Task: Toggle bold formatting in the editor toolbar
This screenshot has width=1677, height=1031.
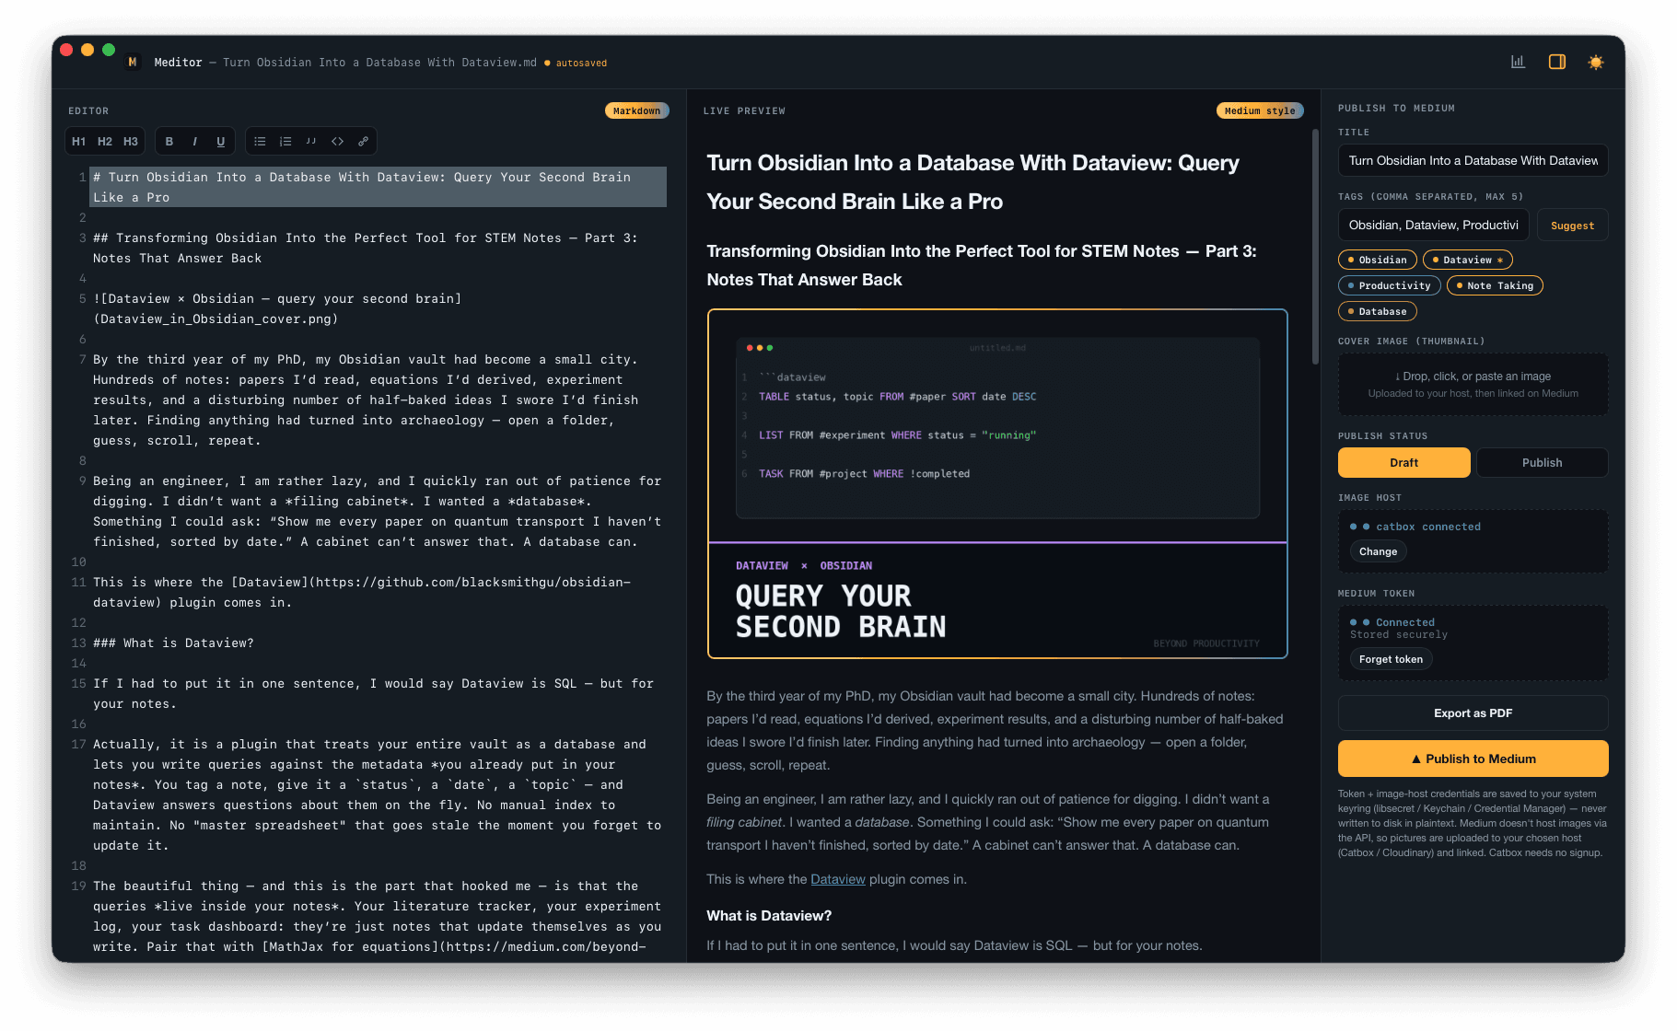Action: click(x=169, y=141)
